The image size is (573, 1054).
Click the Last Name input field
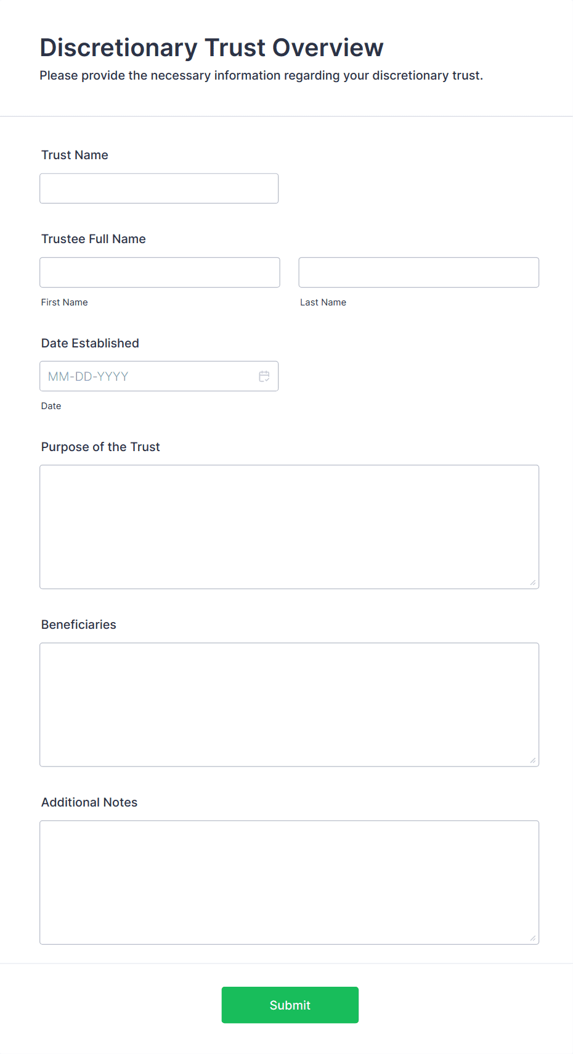[x=418, y=272]
